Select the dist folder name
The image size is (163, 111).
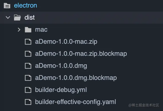click(x=30, y=18)
